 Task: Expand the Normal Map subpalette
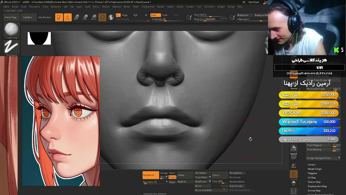[x=314, y=191]
